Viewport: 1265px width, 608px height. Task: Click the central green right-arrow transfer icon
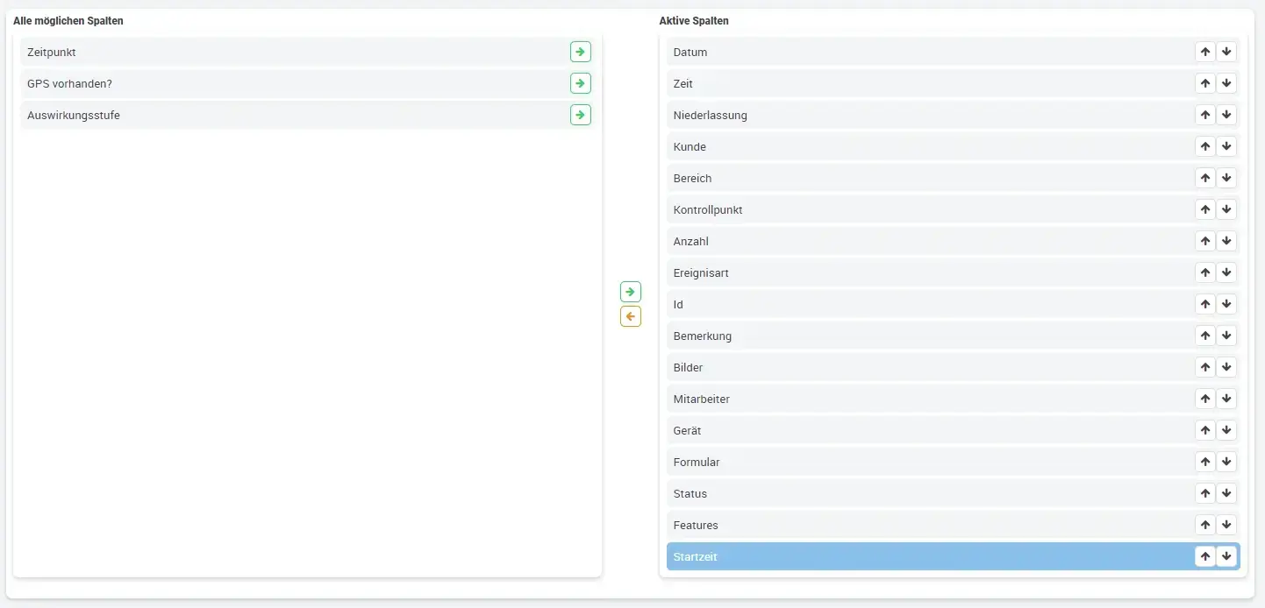coord(630,291)
